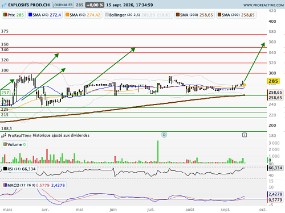Click the red-green Prix color swatch
The image size is (285, 213).
coord(5,15)
